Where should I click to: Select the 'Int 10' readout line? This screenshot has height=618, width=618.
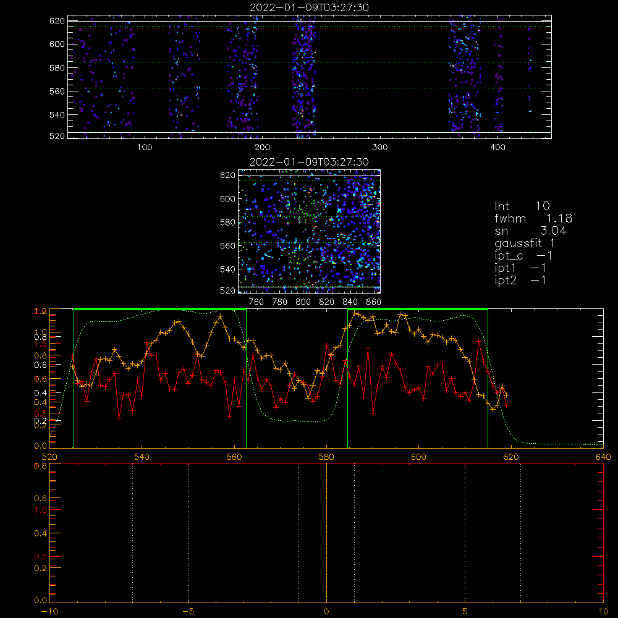(522, 206)
